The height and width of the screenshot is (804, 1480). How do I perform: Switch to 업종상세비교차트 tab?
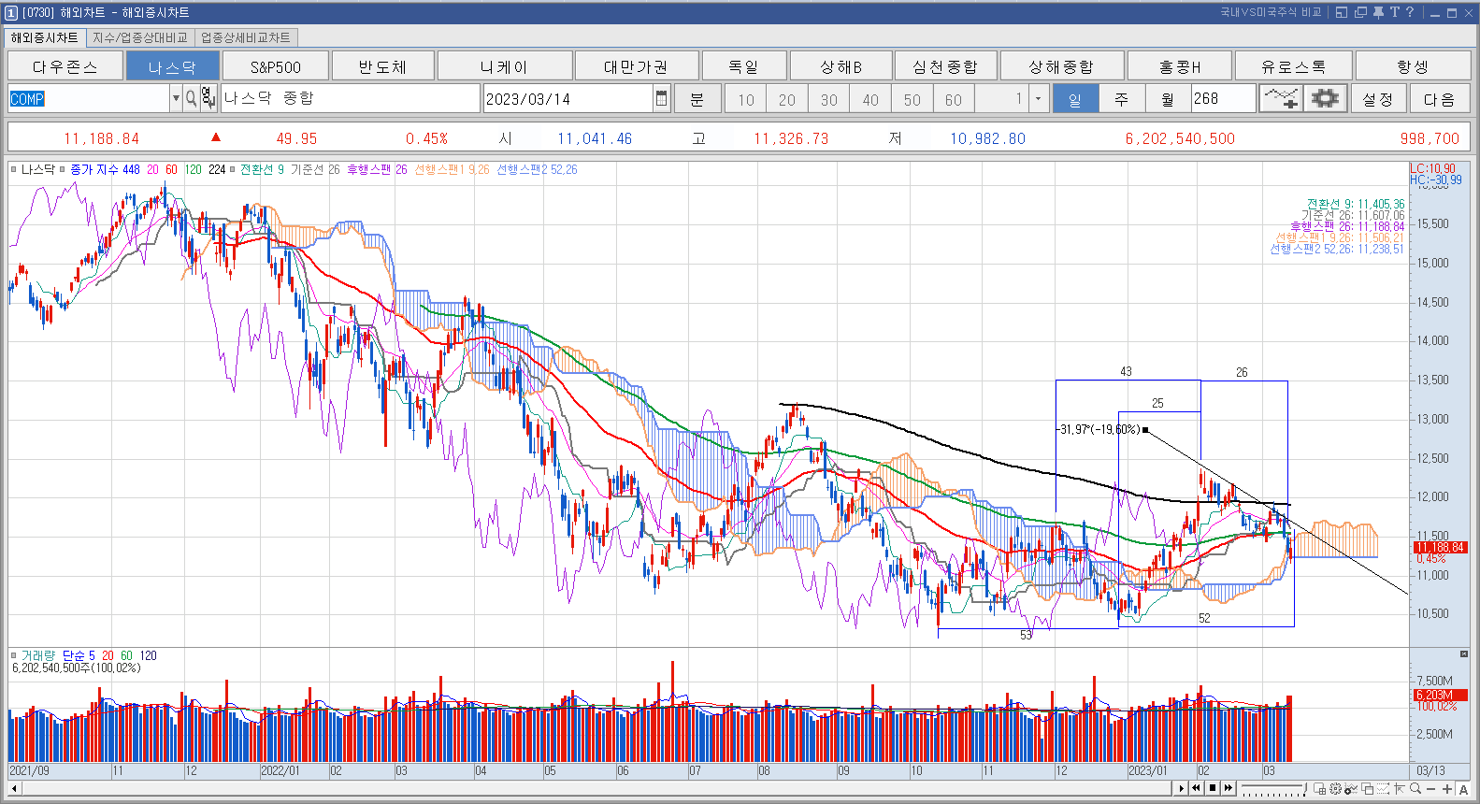(246, 37)
